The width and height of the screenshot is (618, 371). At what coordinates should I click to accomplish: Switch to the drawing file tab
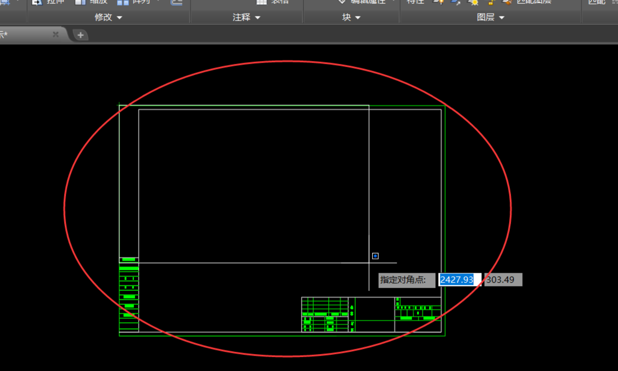click(x=26, y=35)
